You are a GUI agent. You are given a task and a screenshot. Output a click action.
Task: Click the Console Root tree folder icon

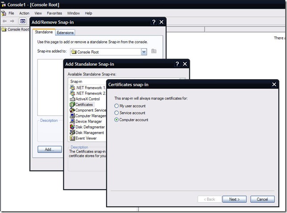pos(4,29)
